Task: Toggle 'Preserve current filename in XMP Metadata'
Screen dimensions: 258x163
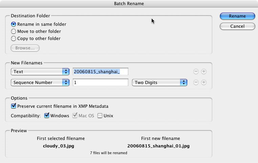Action: click(14, 106)
